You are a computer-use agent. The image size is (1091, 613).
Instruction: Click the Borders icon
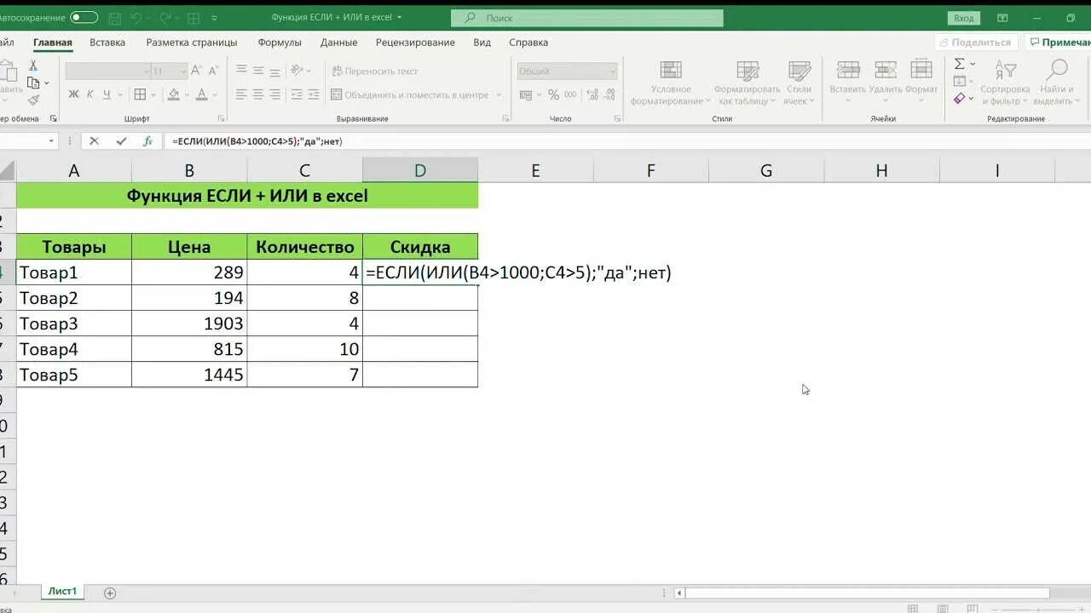(x=140, y=95)
